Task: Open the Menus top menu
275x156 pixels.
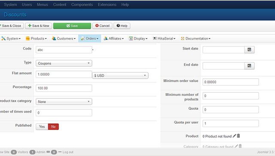Action: [43, 5]
